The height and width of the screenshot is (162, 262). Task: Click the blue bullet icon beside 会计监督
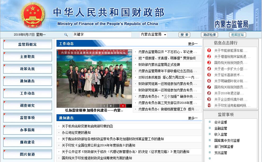point(209,122)
